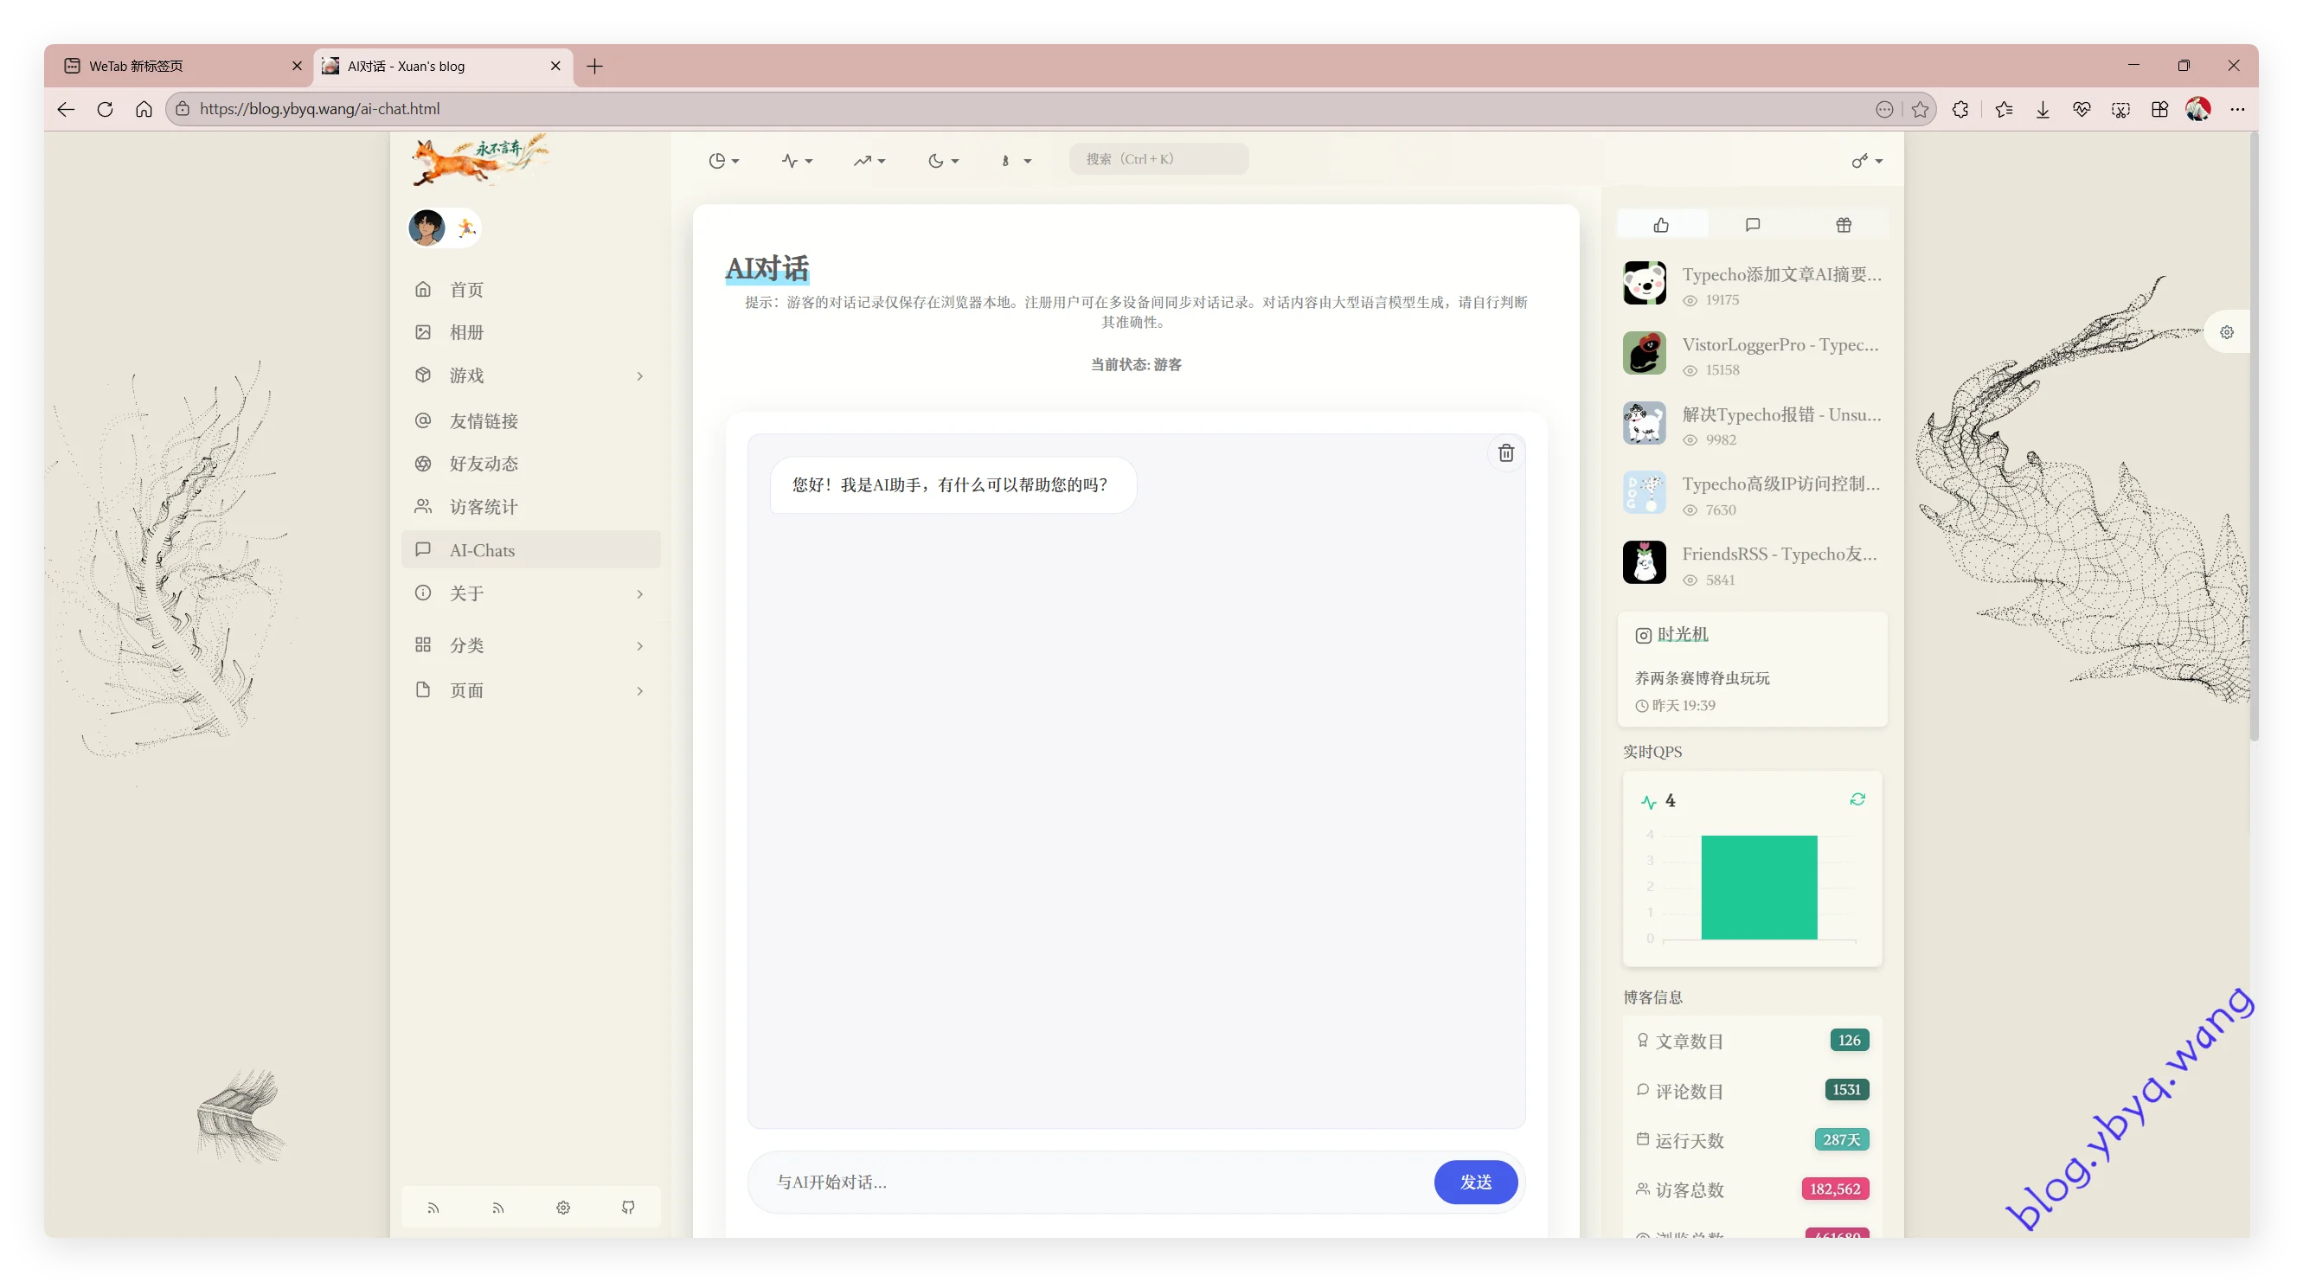
Task: Switch to the comments tab in widget
Action: [x=1752, y=224]
